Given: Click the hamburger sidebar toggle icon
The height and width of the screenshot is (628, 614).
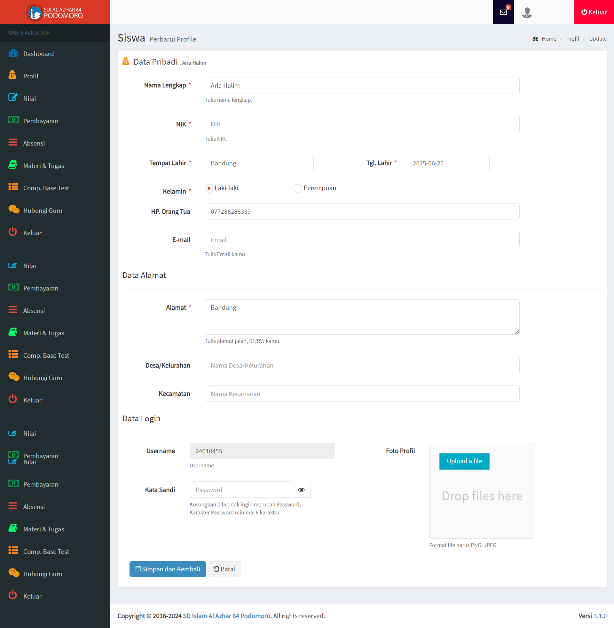Looking at the screenshot, I should [x=120, y=12].
